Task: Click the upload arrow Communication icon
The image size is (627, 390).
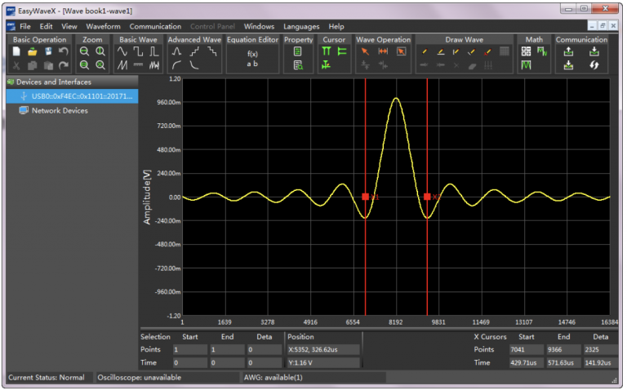Action: tap(568, 51)
